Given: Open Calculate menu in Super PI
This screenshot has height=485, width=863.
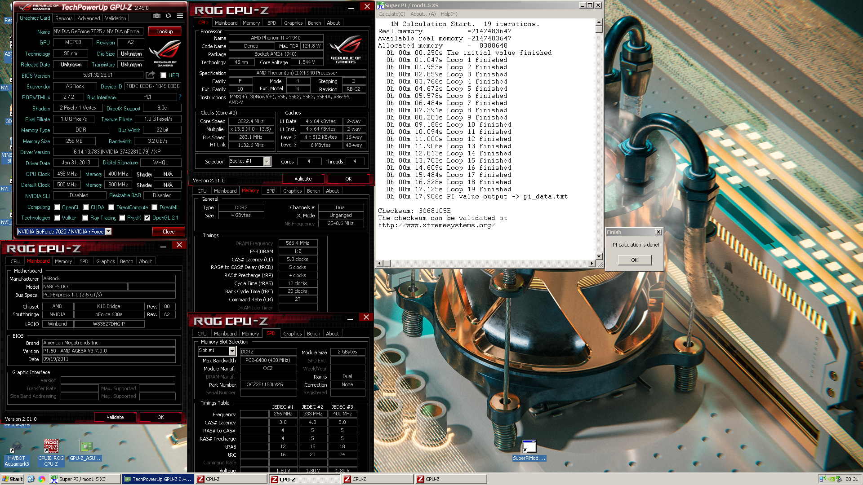Looking at the screenshot, I should tap(391, 14).
